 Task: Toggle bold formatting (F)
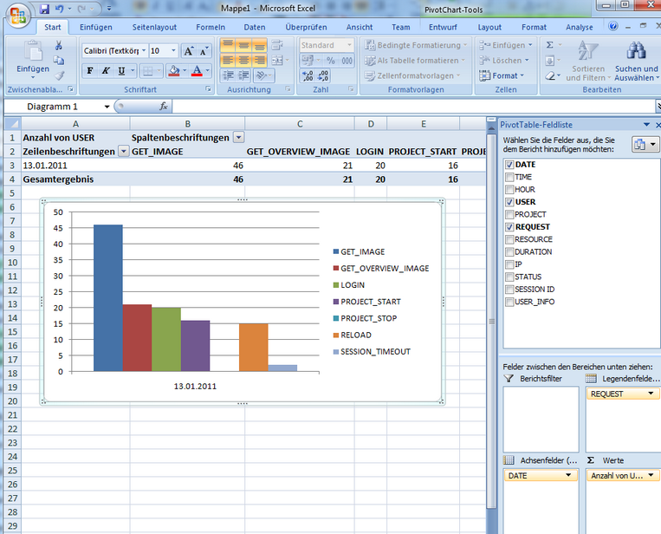[89, 71]
